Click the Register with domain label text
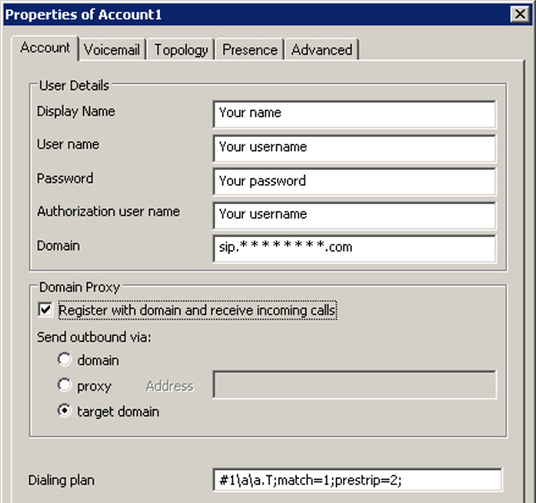536x503 pixels. [x=197, y=311]
